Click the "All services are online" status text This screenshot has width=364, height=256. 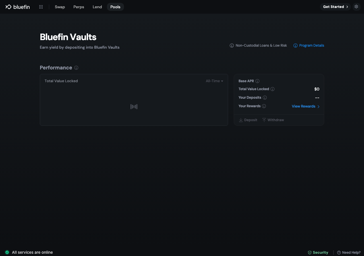[x=32, y=252]
